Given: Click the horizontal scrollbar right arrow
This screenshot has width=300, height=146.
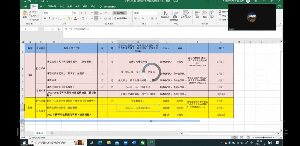Looking at the screenshot, I should point(278,134).
